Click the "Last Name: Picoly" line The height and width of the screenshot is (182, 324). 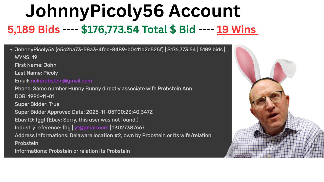tap(36, 73)
